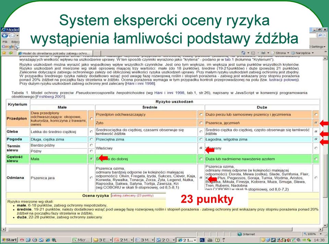
Task: Click the PL language indicator on taskbar
Action: point(202,240)
